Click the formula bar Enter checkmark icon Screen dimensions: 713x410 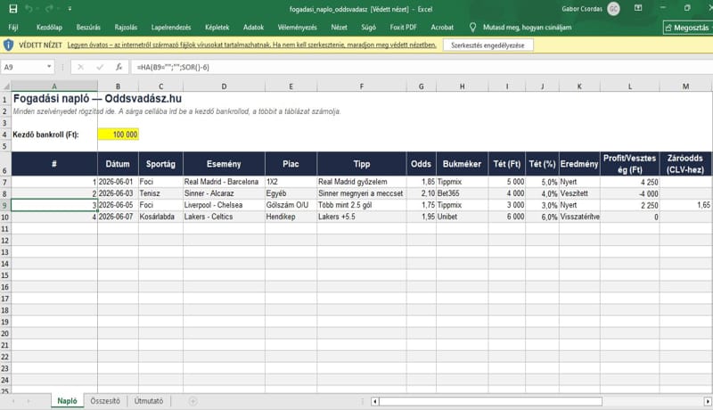click(x=100, y=67)
